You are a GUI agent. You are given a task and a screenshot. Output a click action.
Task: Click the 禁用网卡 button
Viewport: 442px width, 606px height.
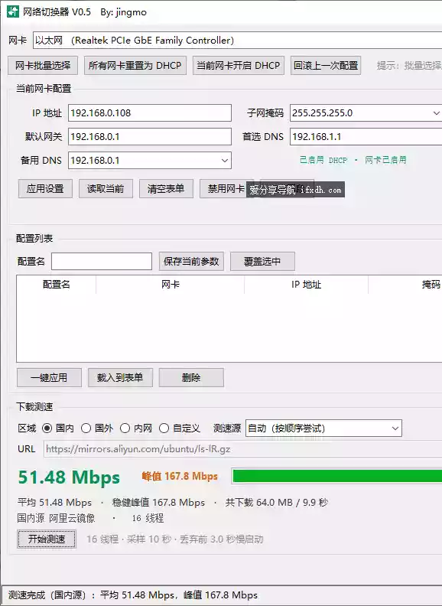pos(226,188)
